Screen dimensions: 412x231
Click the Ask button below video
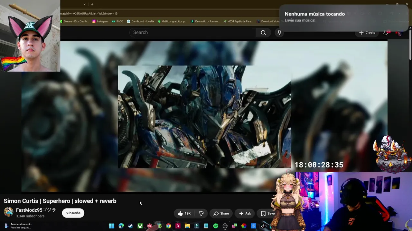[x=245, y=213]
